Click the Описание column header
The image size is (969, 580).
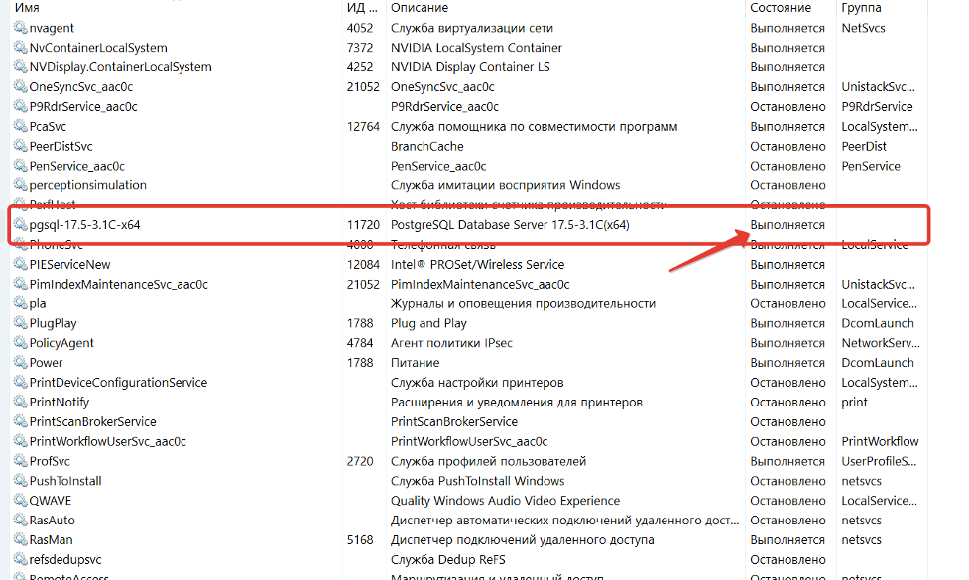click(x=419, y=8)
